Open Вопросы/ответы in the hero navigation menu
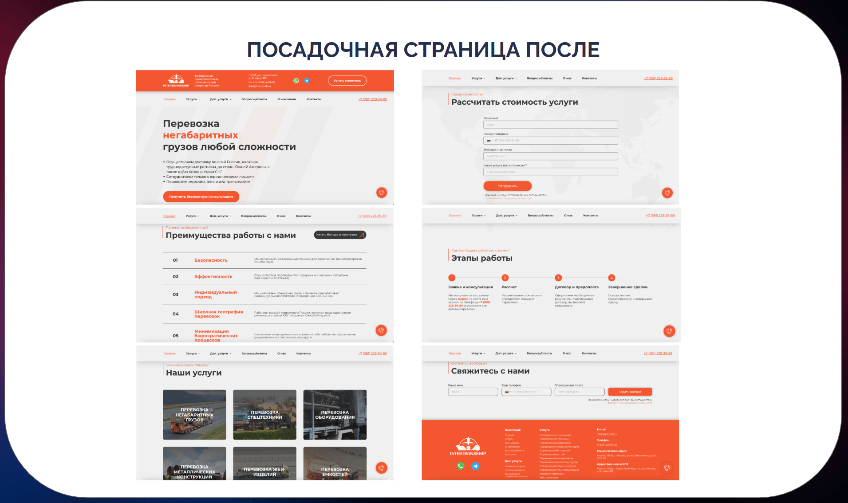 click(254, 99)
